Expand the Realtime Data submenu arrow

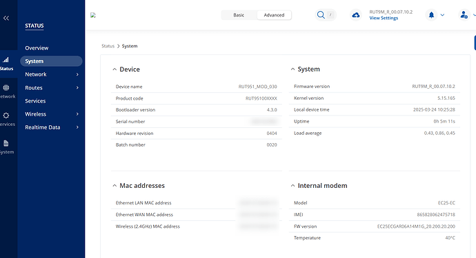(77, 127)
